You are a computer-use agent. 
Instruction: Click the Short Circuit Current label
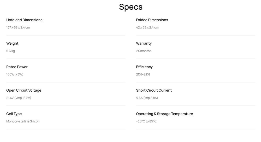tap(154, 90)
